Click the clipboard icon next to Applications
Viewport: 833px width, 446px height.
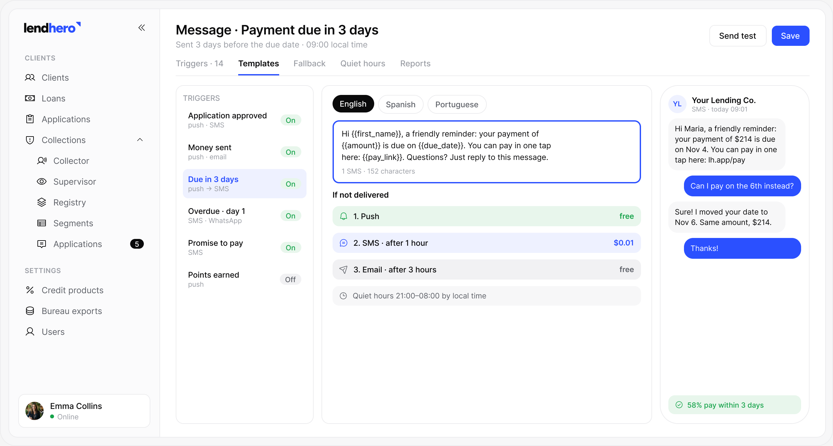[30, 119]
